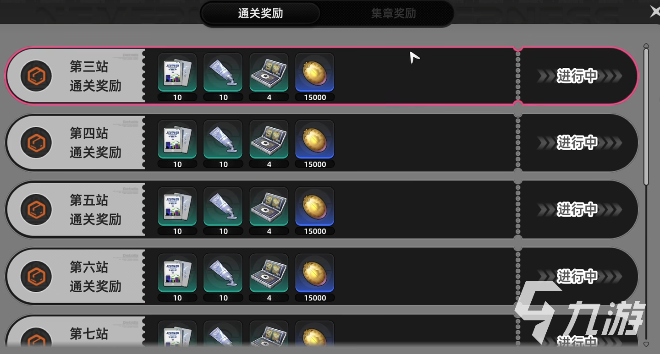Click 进行中 status button for 第五站
The width and height of the screenshot is (660, 354).
577,210
